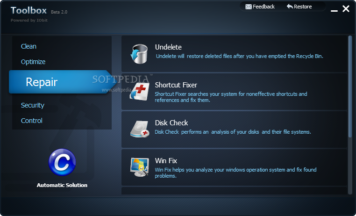Select the Shortcut Fixer title
Screen dimensions: 356x216
click(176, 85)
